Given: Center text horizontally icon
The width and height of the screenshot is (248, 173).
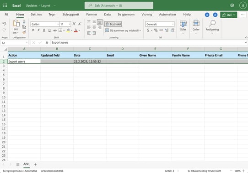Looking at the screenshot, I should click(94, 27).
